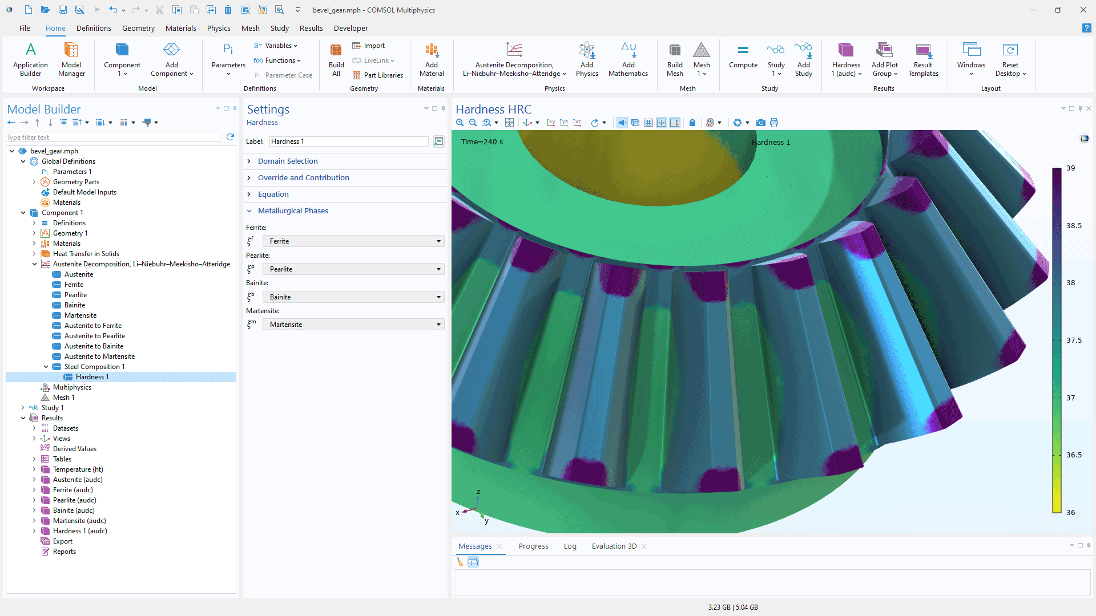The width and height of the screenshot is (1096, 616).
Task: Open Add Mathematics
Action: [628, 59]
